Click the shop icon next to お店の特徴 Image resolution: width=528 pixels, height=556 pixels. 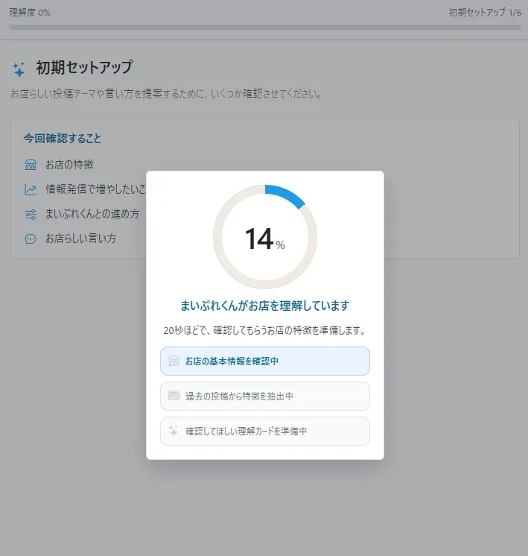(31, 165)
